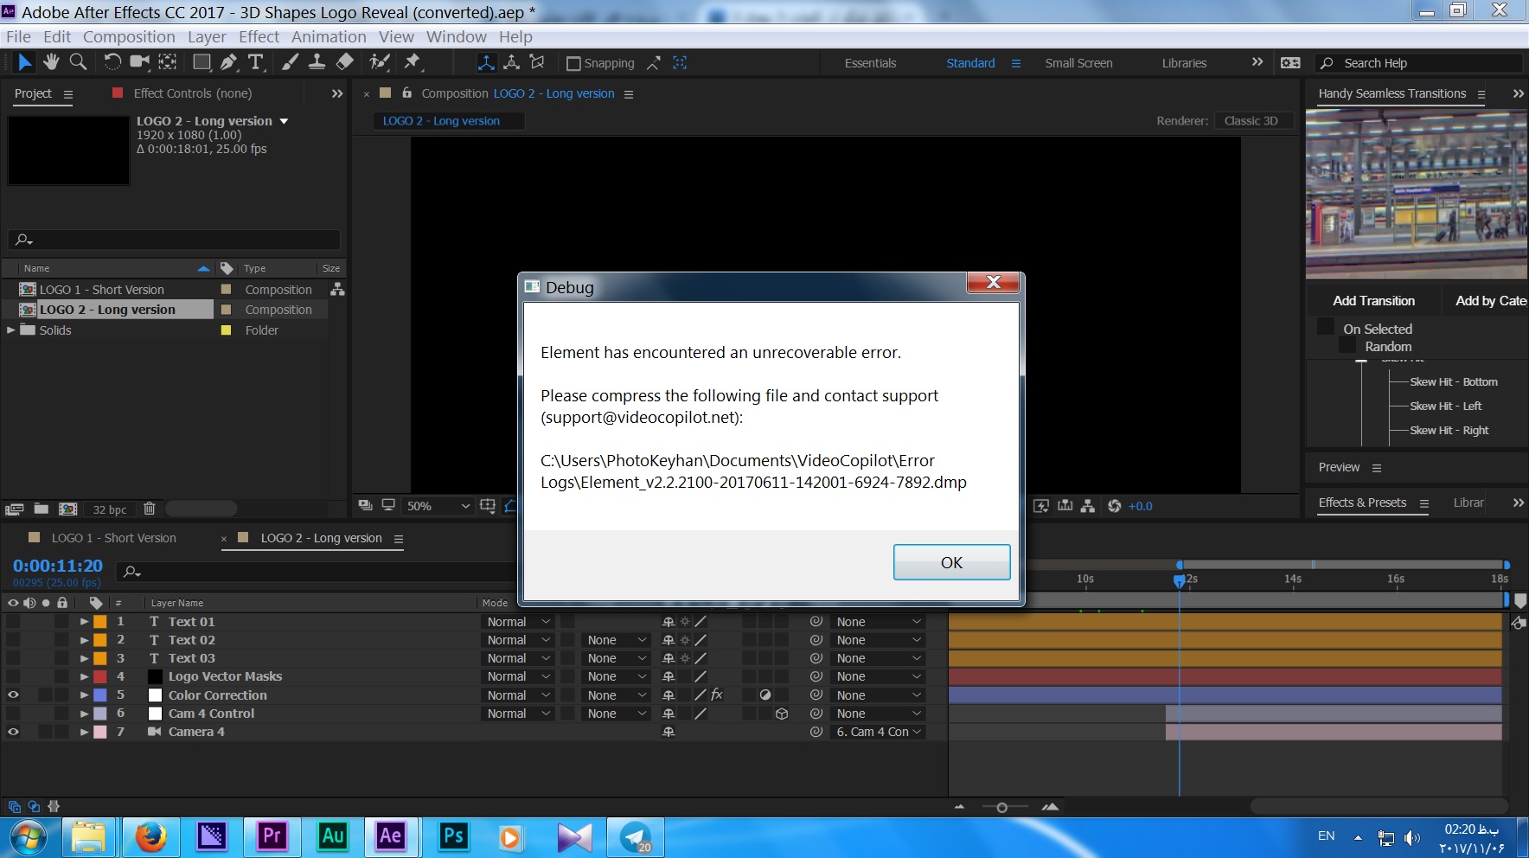Click the timeline zoom slider handle
Screen dimensions: 1529x858
(1001, 807)
